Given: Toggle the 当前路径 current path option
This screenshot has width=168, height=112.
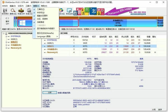Looking at the screenshot, I should (x=41, y=22).
